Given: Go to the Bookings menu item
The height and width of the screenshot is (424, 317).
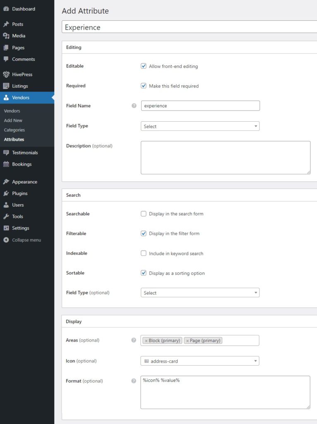Looking at the screenshot, I should [22, 164].
